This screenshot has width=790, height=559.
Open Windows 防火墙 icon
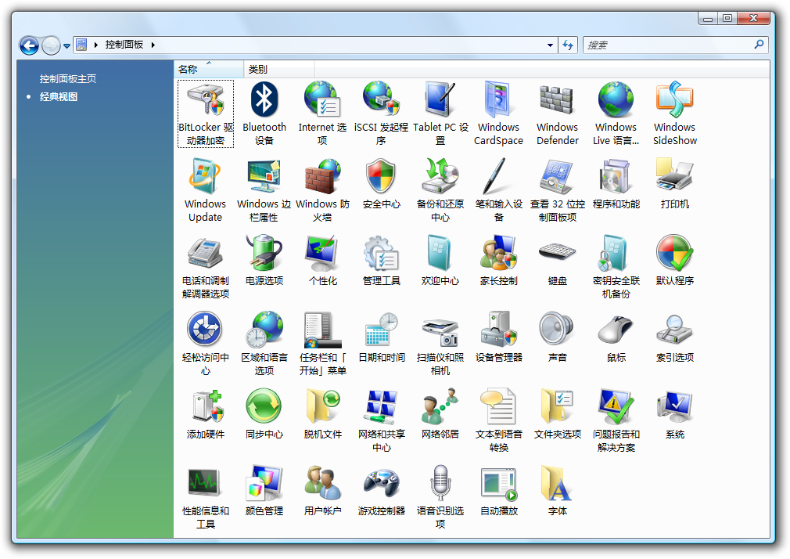[x=322, y=177]
